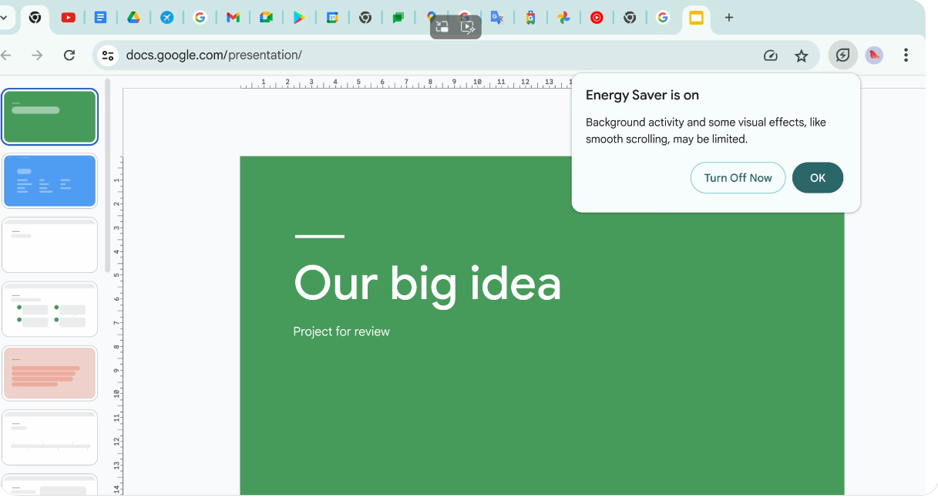Select the pink slide thumbnail
Image resolution: width=938 pixels, height=498 pixels.
(x=49, y=373)
